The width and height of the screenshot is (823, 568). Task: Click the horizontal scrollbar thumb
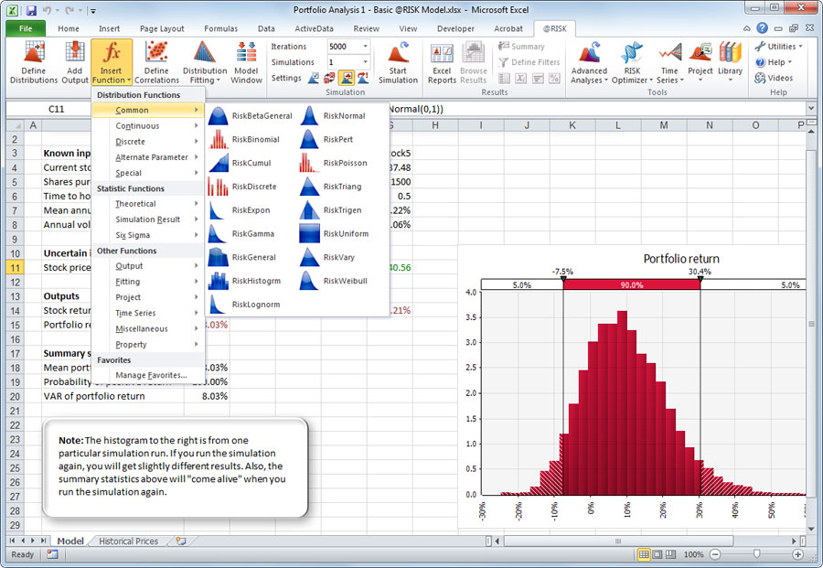coord(618,541)
